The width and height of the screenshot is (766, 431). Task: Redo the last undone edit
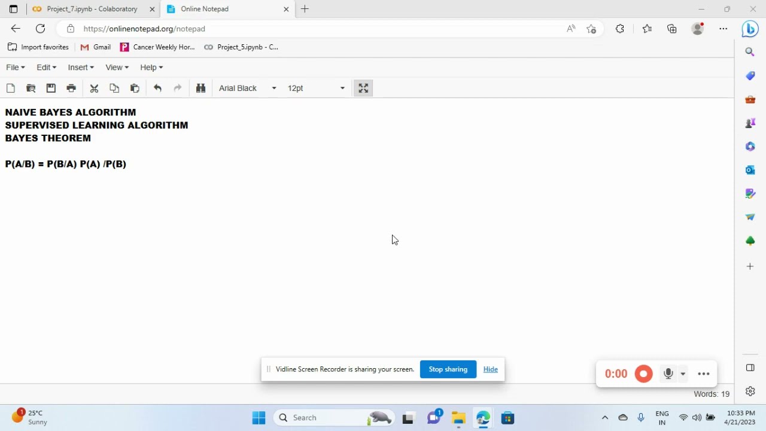[x=178, y=88]
